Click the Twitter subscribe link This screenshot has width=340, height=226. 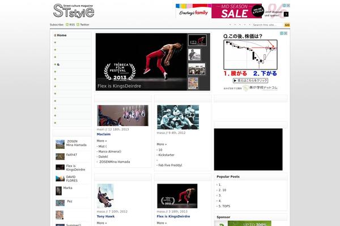[84, 25]
